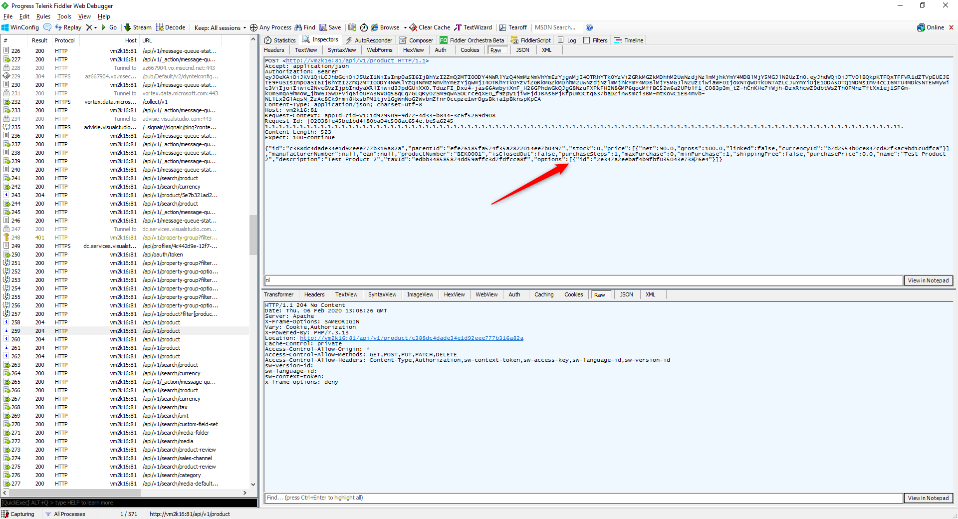The height and width of the screenshot is (519, 958).
Task: Click the Tearoff toolbar icon
Action: [513, 27]
